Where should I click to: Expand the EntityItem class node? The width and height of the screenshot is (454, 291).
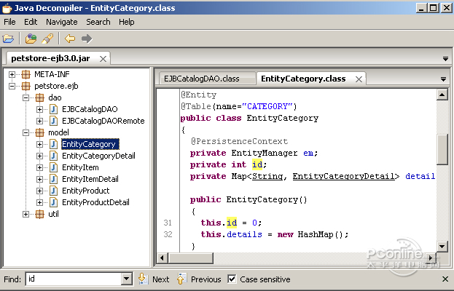tap(39, 167)
